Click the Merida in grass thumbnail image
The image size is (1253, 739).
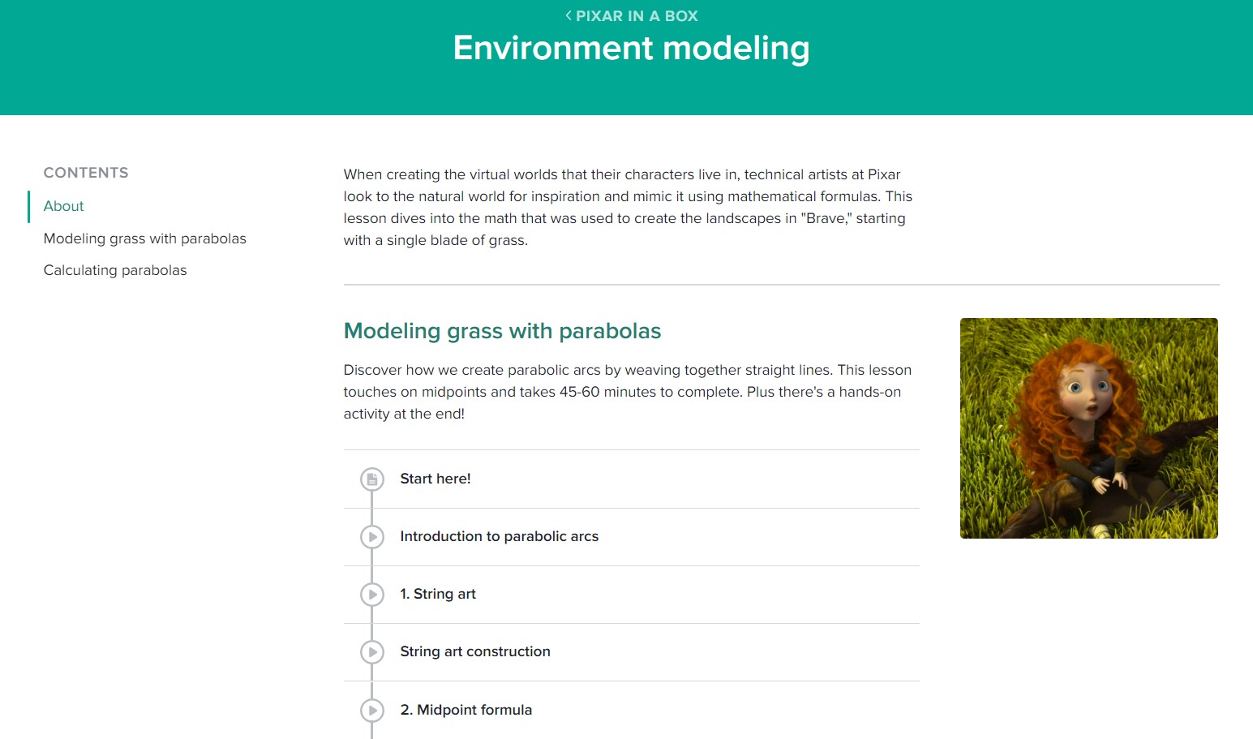[x=1088, y=428]
